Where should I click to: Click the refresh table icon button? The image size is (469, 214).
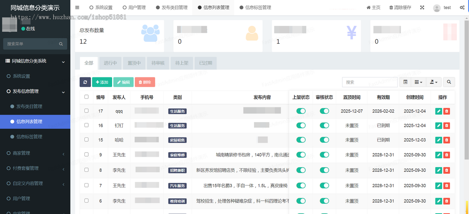(85, 82)
